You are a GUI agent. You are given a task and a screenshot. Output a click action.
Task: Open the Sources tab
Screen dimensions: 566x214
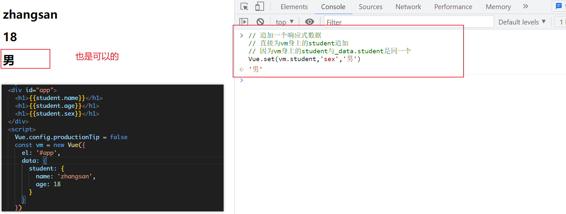click(370, 7)
